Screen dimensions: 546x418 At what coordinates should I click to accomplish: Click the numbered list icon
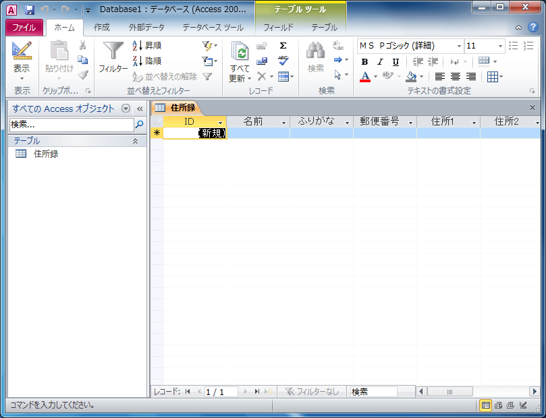(x=528, y=46)
